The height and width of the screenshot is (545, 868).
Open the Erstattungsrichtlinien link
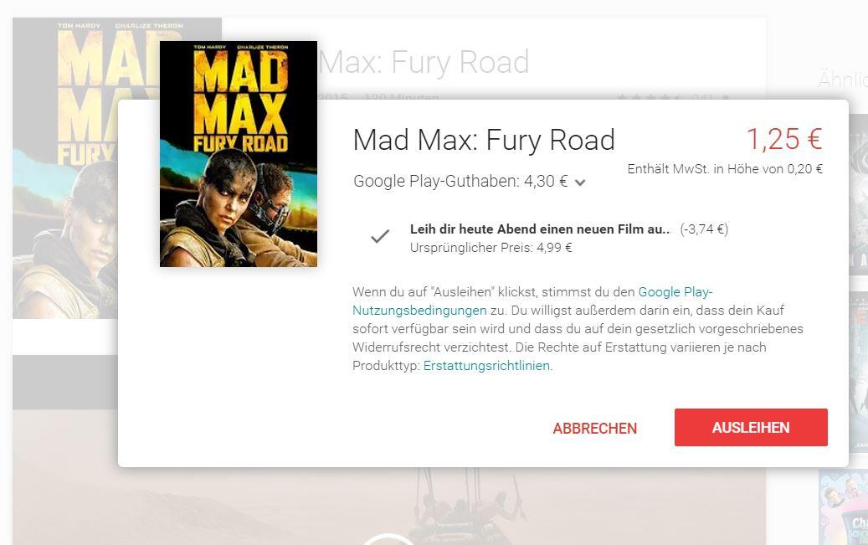486,366
